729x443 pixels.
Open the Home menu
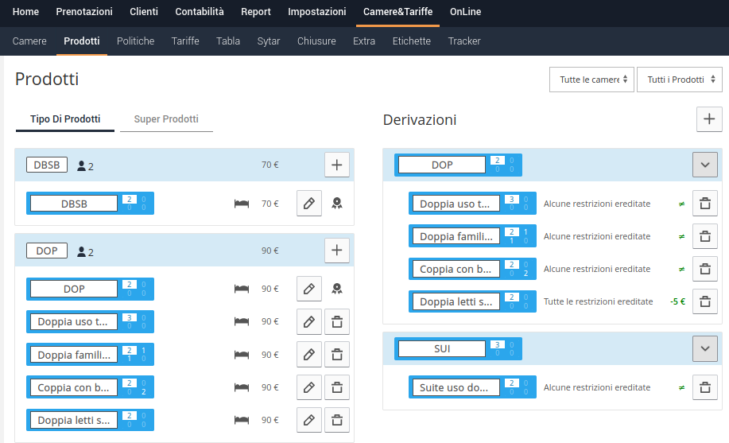[x=25, y=12]
